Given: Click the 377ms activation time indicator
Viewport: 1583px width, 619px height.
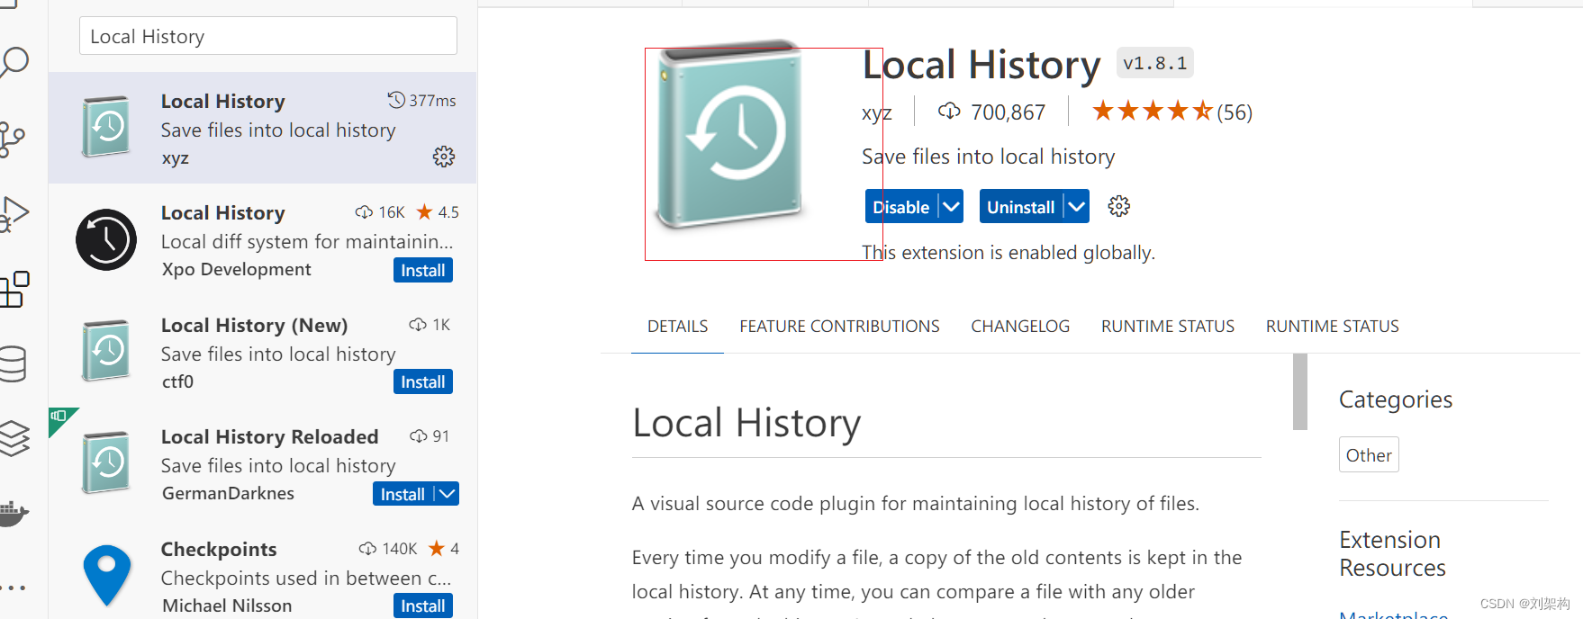Looking at the screenshot, I should point(421,100).
